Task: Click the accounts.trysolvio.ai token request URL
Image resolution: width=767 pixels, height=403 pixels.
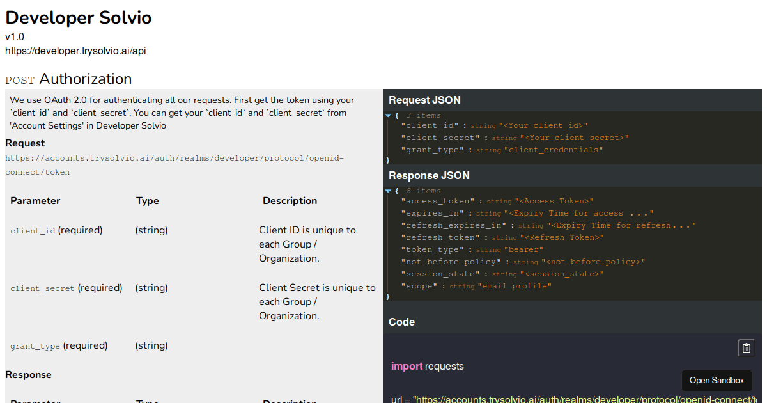Action: click(174, 164)
